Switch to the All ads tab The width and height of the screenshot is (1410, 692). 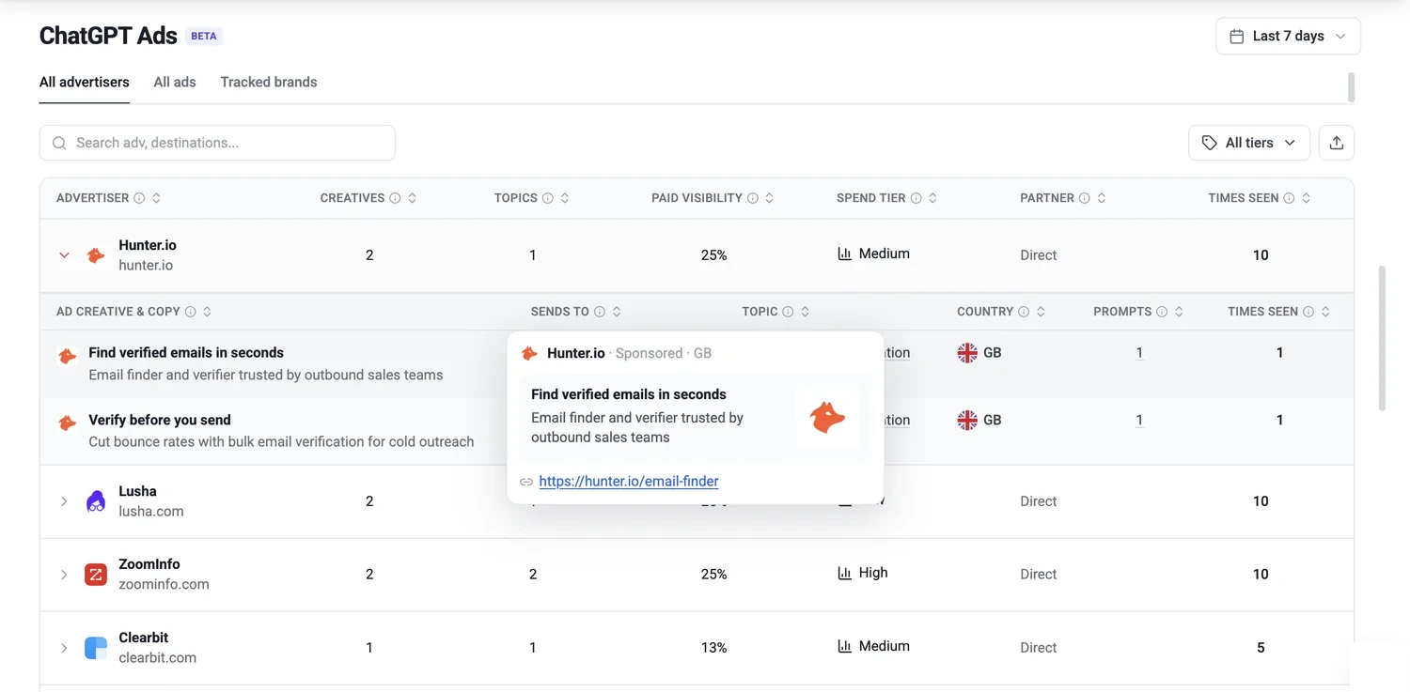[175, 83]
